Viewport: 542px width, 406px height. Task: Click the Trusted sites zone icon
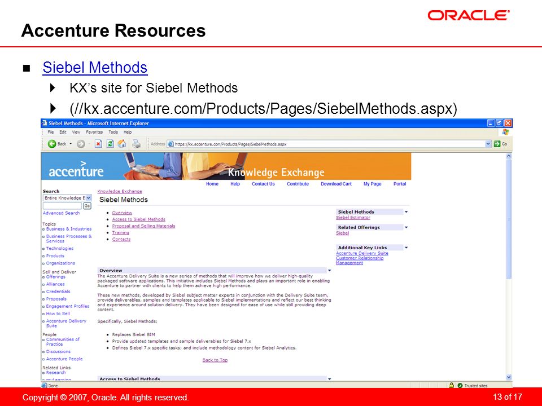[460, 385]
